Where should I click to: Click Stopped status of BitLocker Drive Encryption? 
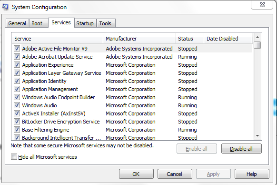tap(188, 122)
